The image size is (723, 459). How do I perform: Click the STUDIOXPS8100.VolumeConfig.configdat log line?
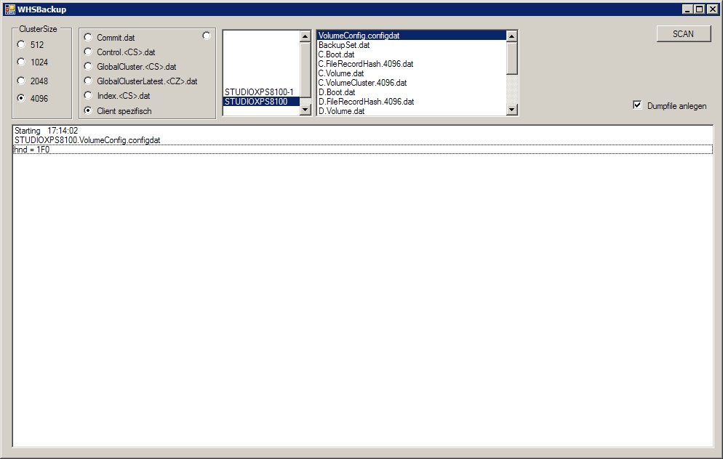tap(363, 140)
